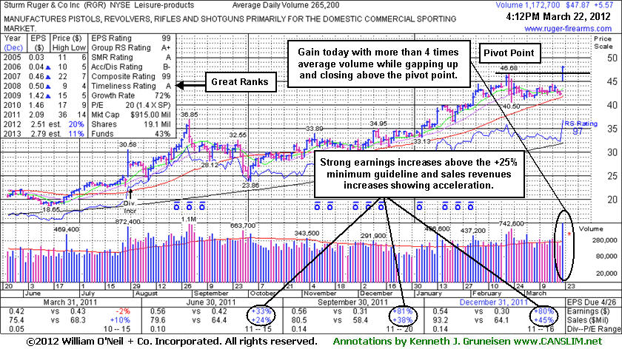Click the blue triangle beside 2008 EPS 0.50

[x=48, y=87]
